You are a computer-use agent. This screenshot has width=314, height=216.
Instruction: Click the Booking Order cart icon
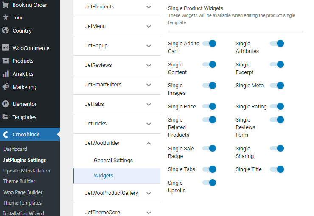tap(6, 5)
